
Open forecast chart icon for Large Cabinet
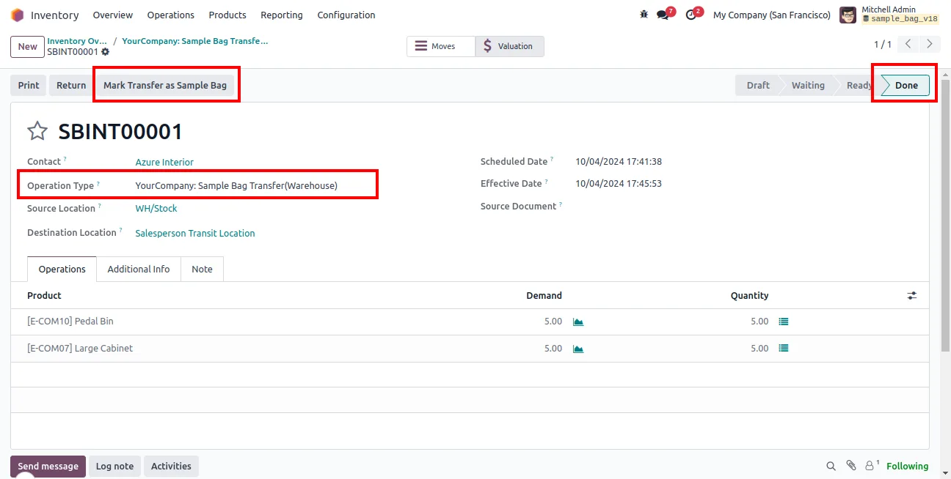[x=578, y=349]
